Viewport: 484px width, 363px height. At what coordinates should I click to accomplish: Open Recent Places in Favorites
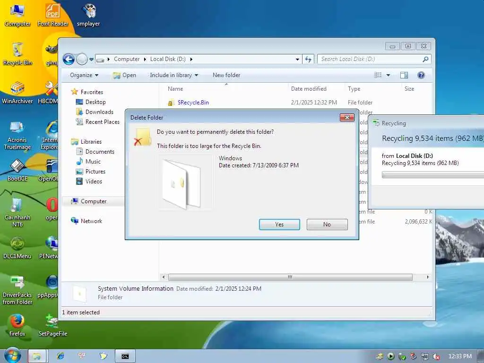coord(103,122)
